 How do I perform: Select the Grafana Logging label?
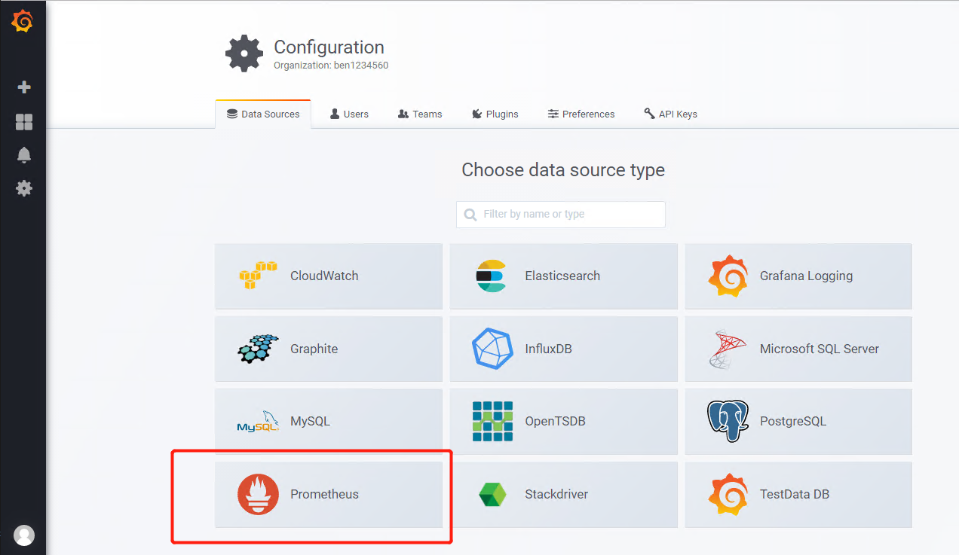tap(806, 276)
